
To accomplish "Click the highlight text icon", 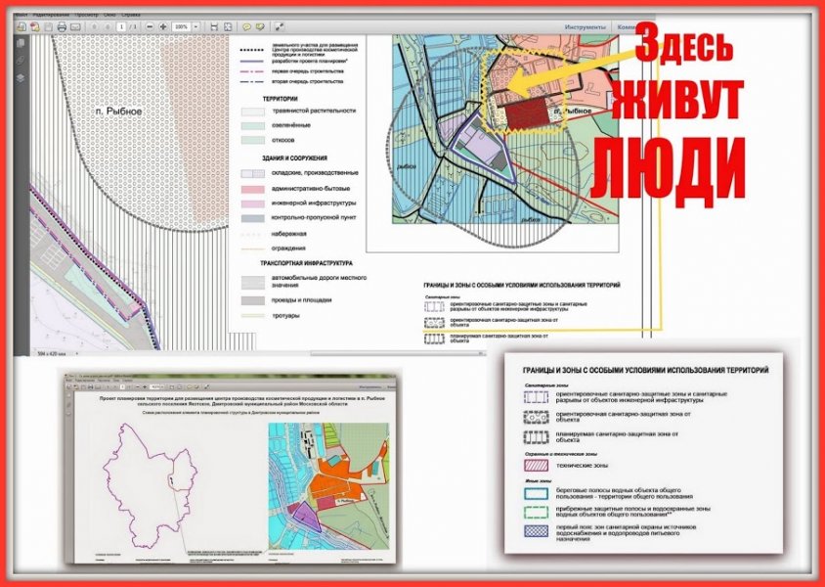I will (x=261, y=27).
